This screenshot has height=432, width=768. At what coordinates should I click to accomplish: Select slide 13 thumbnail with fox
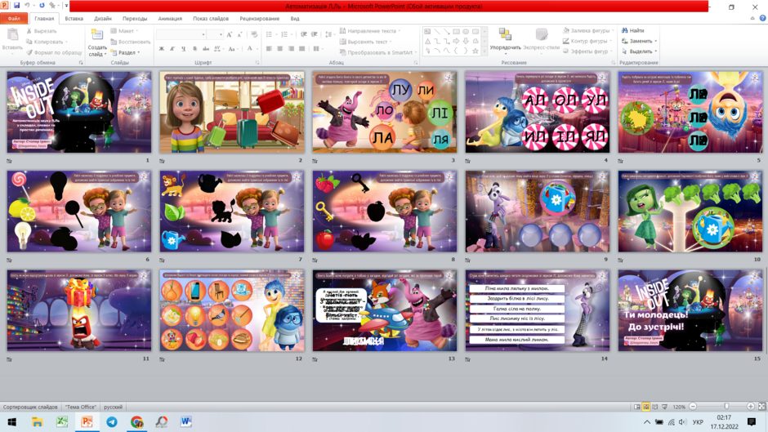[385, 310]
